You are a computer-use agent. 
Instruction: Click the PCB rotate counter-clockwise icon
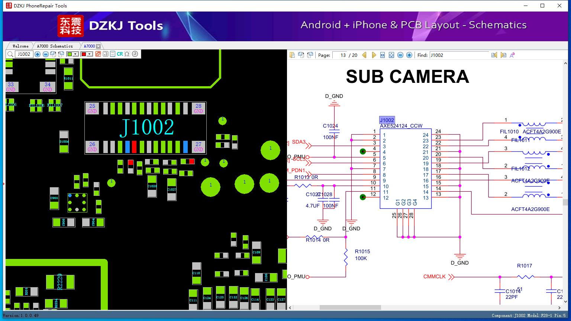click(x=61, y=54)
